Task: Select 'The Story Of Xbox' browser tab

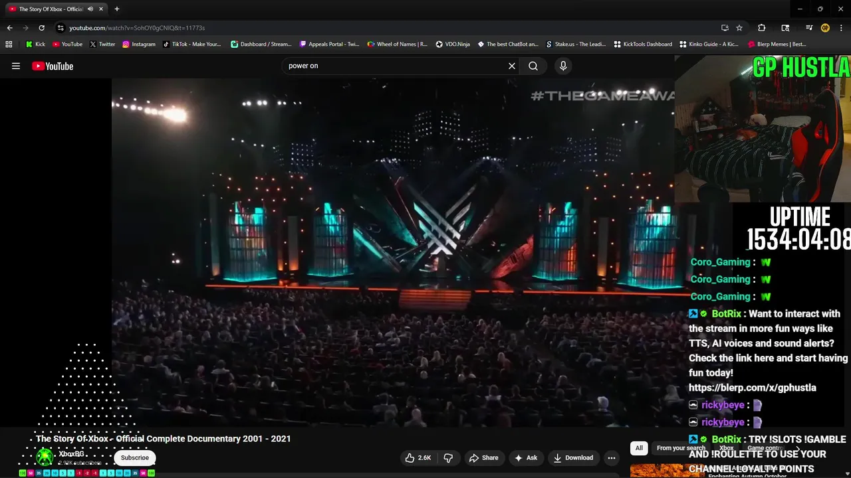Action: (51, 9)
